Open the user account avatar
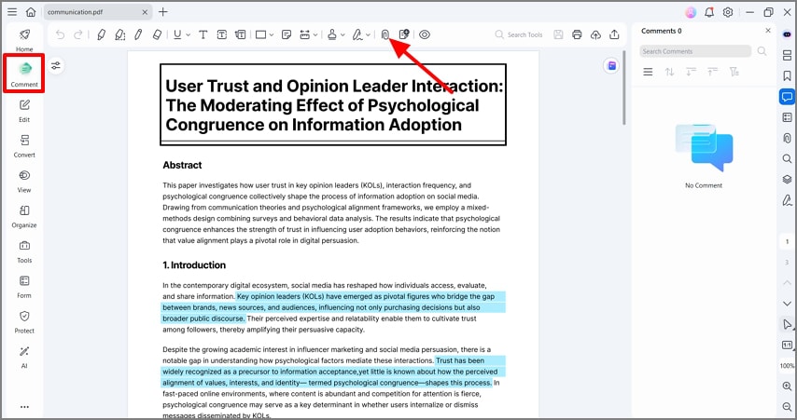 point(691,12)
